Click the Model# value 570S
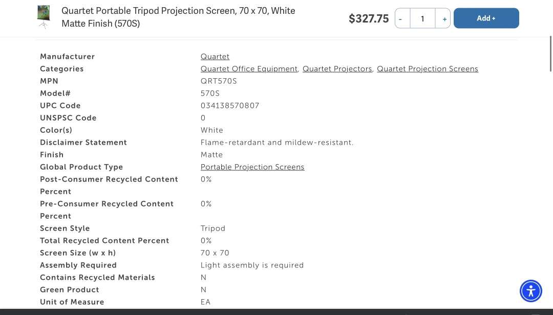This screenshot has width=553, height=315. [x=210, y=93]
